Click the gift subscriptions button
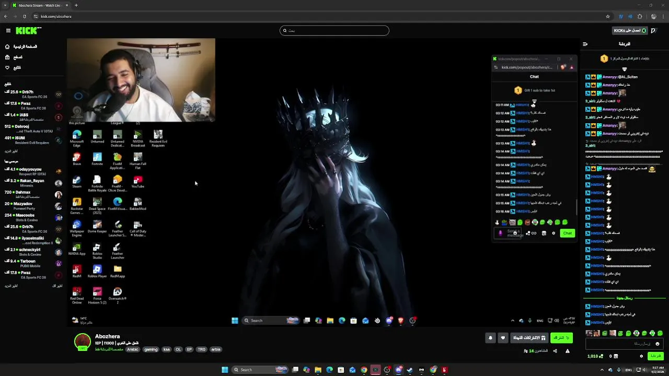The height and width of the screenshot is (376, 669). (529, 338)
